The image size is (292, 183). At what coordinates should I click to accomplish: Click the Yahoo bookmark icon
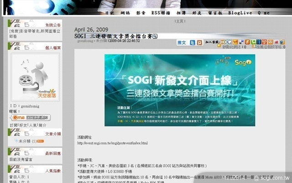pos(235,42)
